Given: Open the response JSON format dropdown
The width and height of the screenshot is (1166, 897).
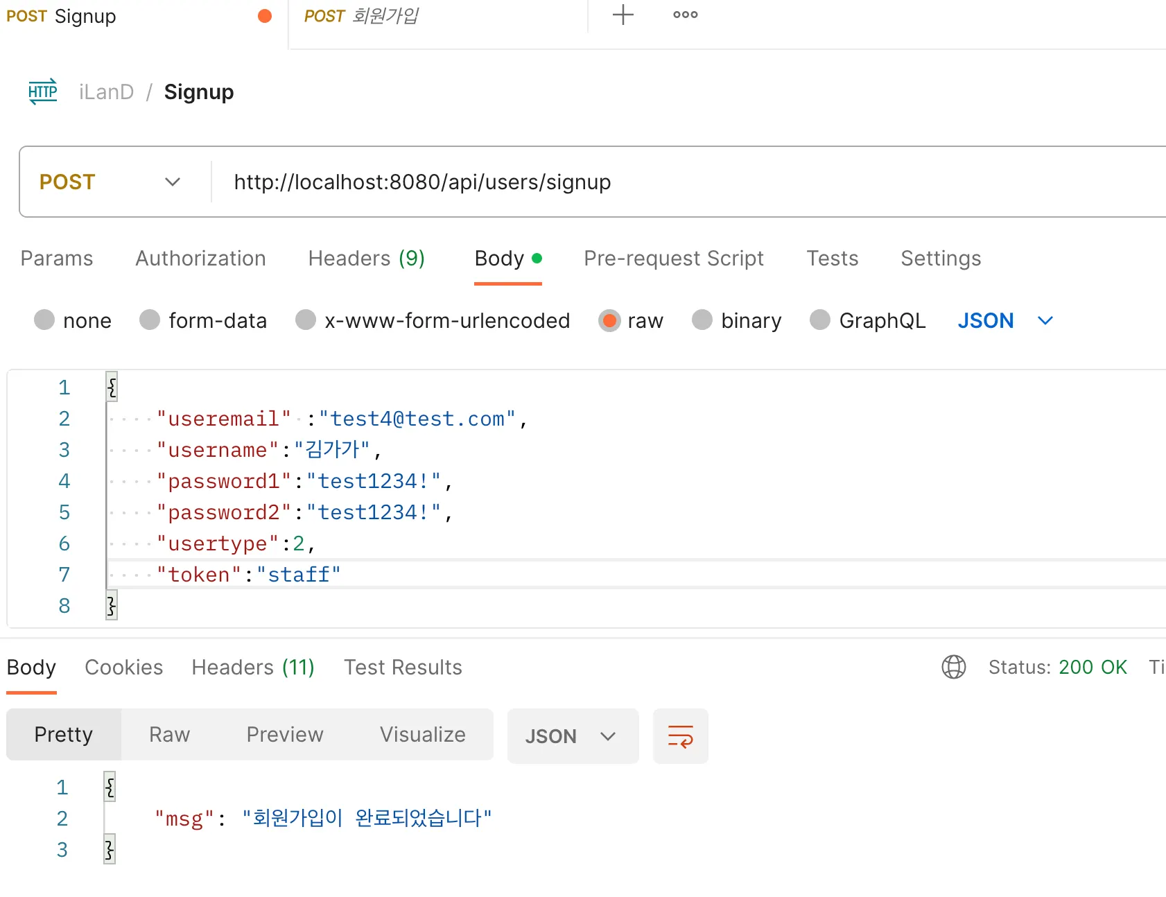Looking at the screenshot, I should tap(572, 736).
